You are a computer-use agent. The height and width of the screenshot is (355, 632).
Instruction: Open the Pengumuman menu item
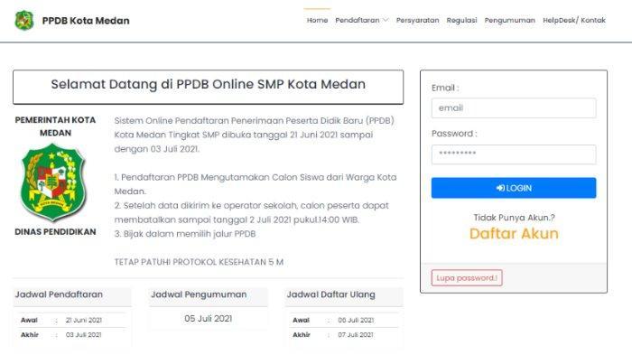[509, 20]
